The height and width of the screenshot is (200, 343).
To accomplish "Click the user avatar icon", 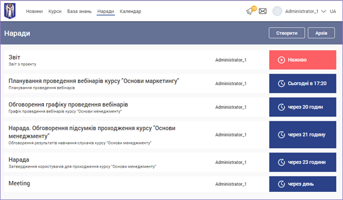I will pyautogui.click(x=277, y=11).
